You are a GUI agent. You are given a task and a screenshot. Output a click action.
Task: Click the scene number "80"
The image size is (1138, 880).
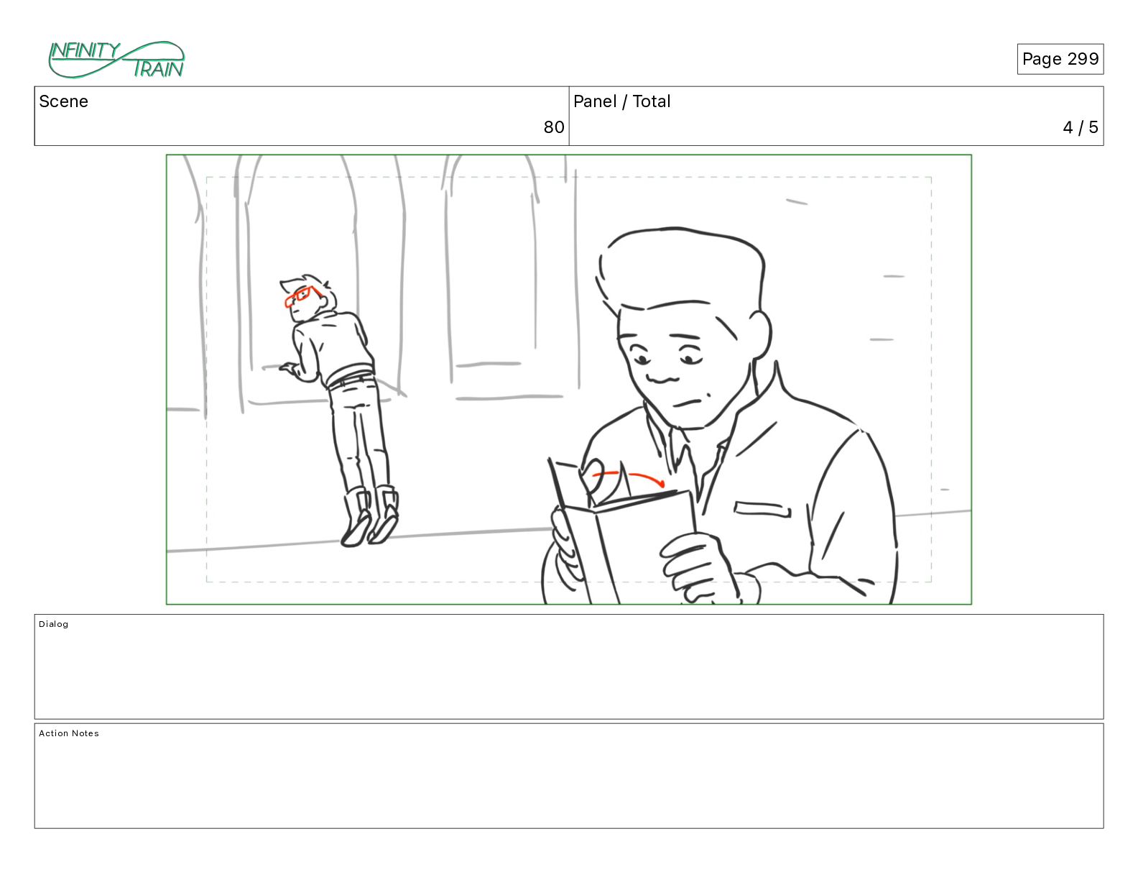coord(553,127)
